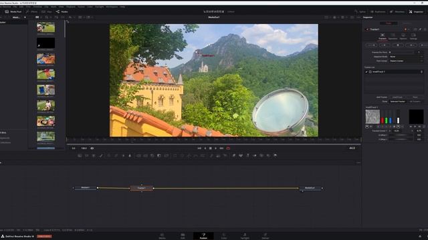This screenshot has width=428, height=240.
Task: Select the MediaIn1 node
Action: [x=85, y=188]
